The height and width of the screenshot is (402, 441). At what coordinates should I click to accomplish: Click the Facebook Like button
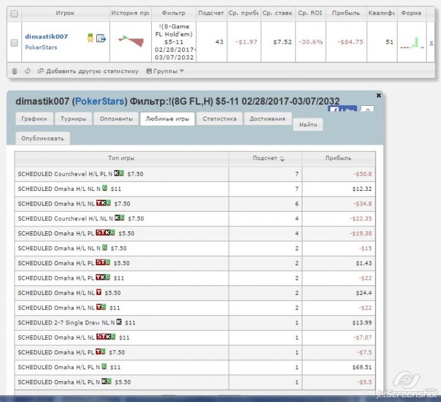[x=343, y=110]
